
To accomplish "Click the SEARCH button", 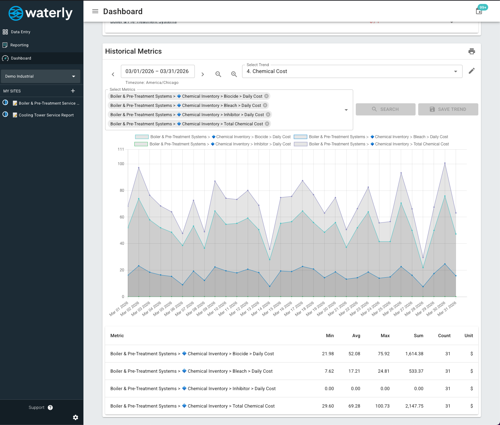I will tap(386, 109).
